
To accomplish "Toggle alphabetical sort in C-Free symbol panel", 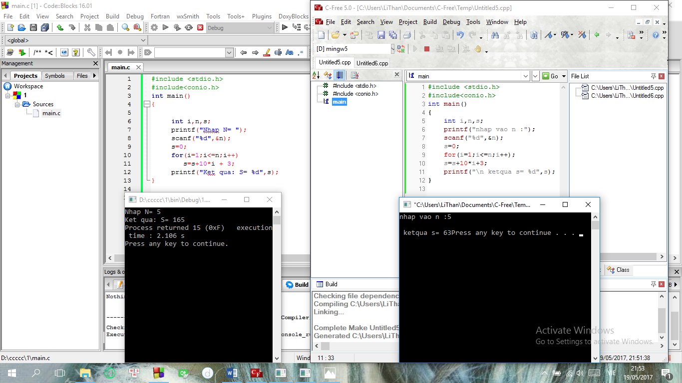I will tap(316, 75).
